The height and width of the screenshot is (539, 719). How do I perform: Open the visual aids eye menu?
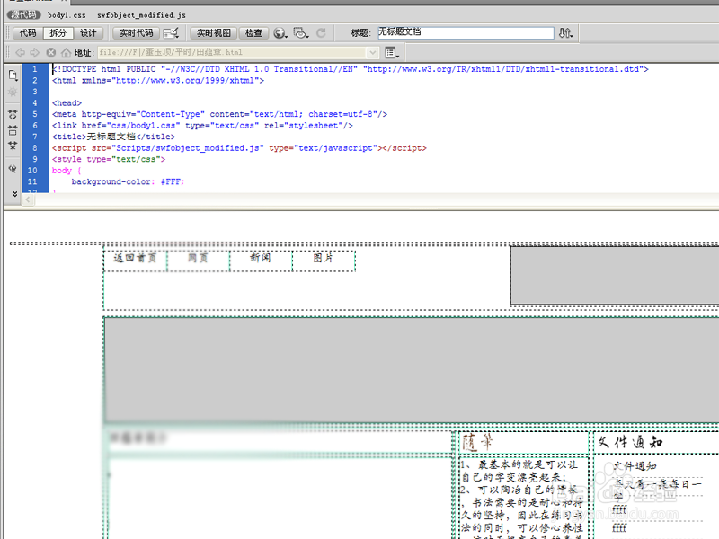coord(301,33)
